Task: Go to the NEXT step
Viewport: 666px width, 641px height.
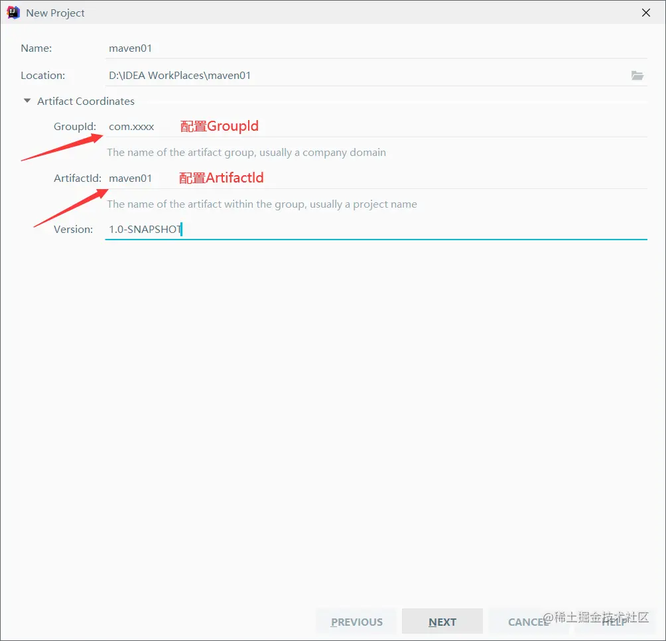Action: [442, 622]
